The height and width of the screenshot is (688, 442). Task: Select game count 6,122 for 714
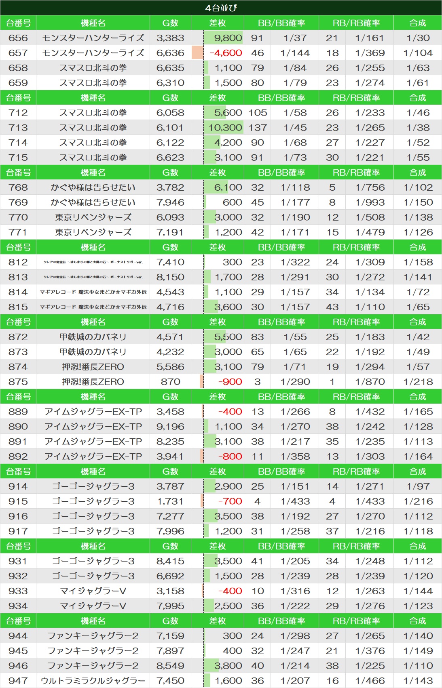click(x=170, y=143)
